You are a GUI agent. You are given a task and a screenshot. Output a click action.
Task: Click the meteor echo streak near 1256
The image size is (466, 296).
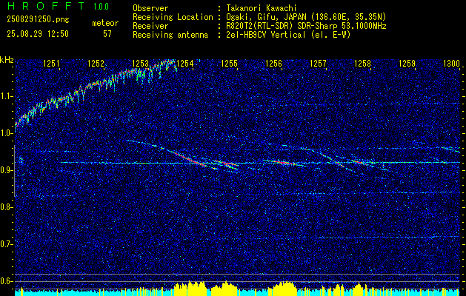[283, 162]
